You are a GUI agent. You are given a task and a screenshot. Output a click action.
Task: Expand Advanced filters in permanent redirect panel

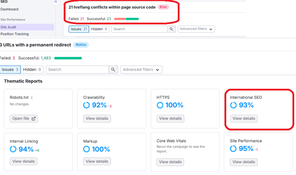(x=141, y=70)
